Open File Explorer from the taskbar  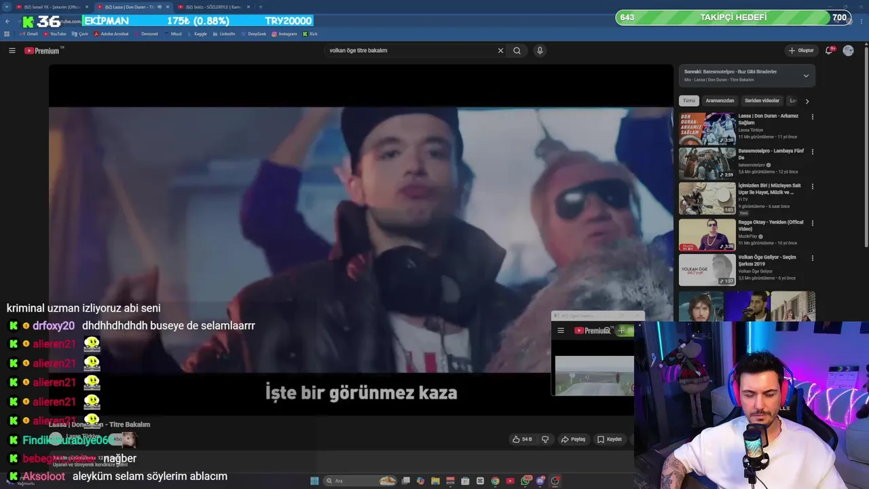pos(435,481)
